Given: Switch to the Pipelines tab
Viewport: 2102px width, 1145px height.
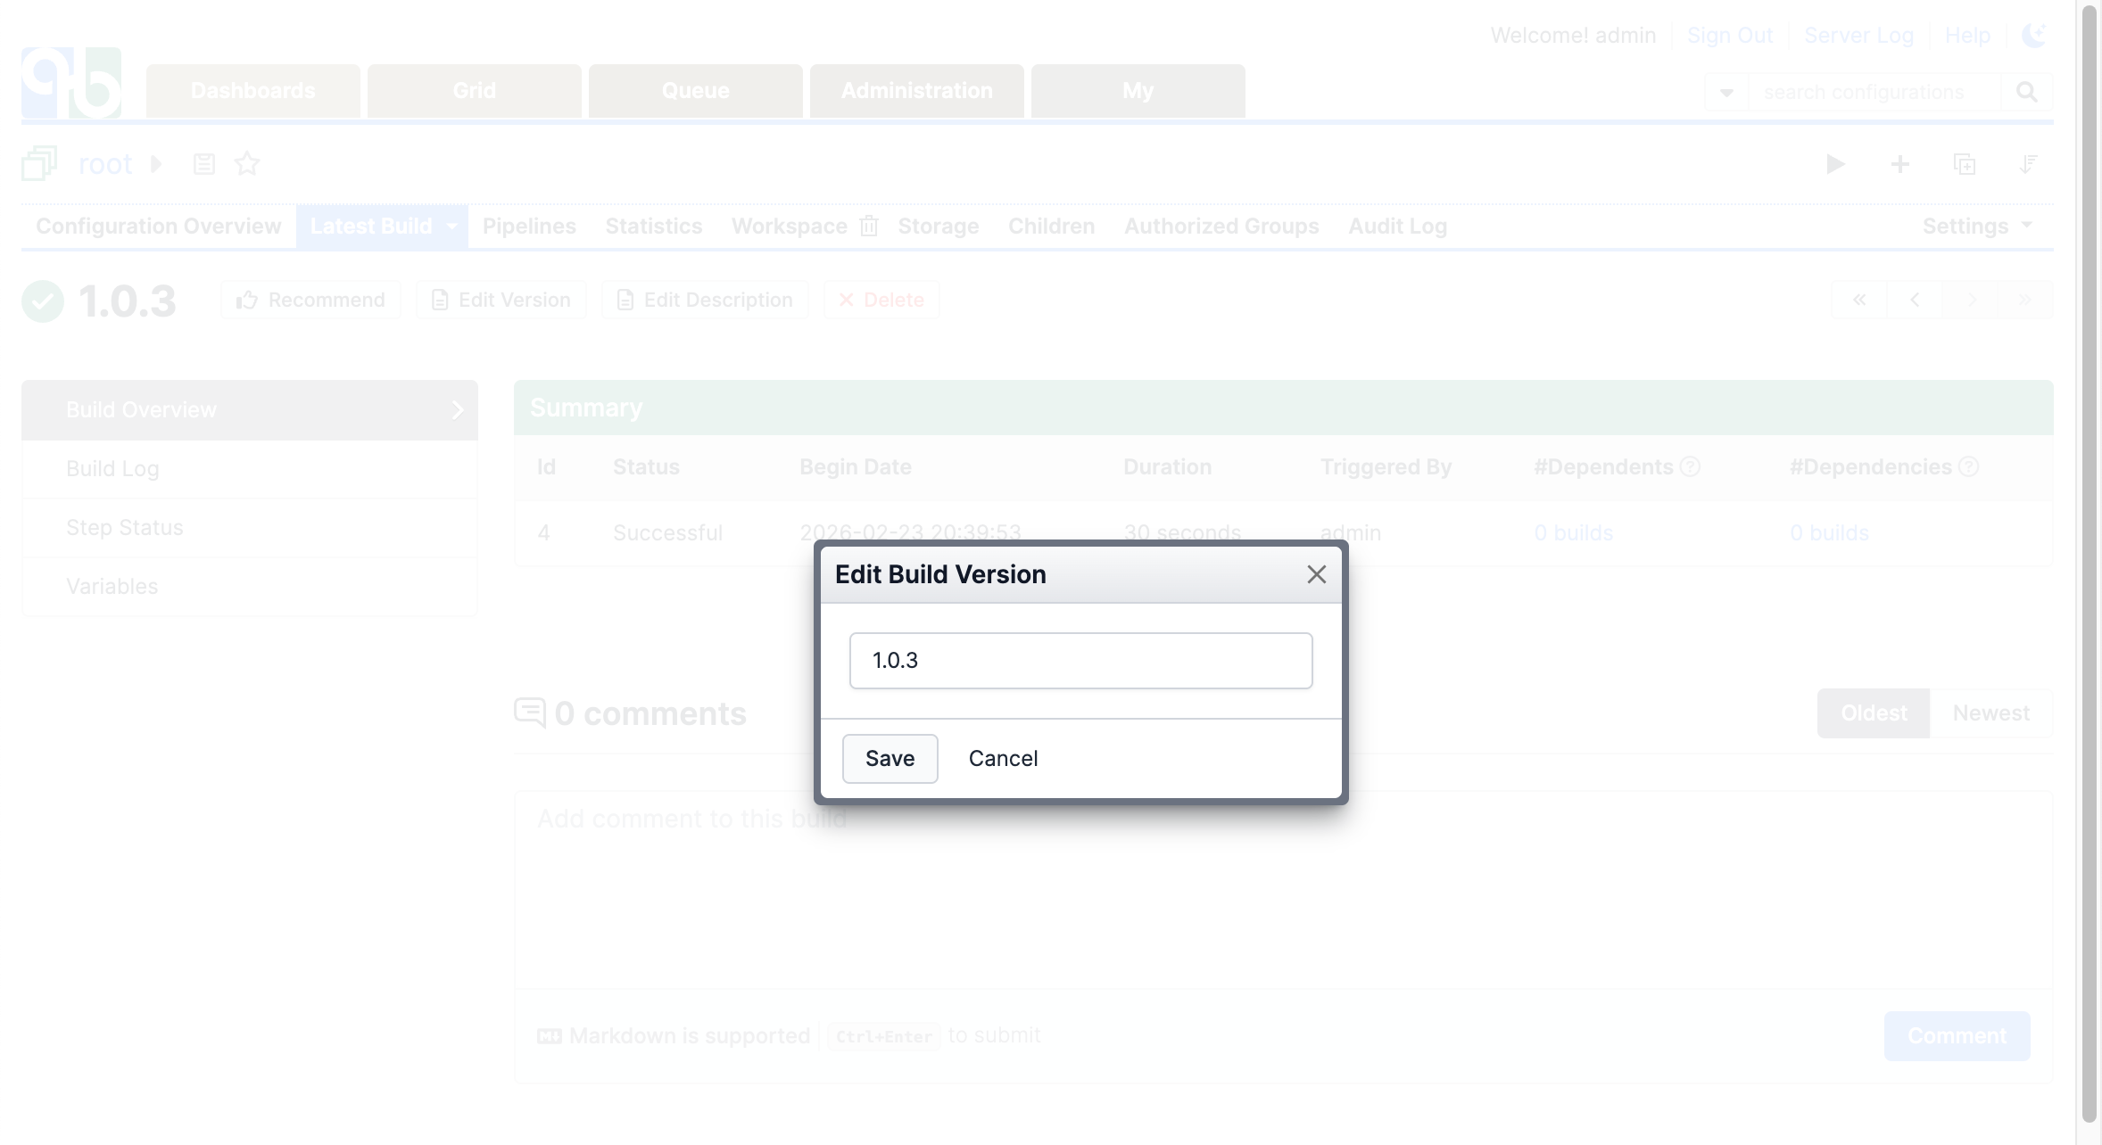Looking at the screenshot, I should pos(529,227).
